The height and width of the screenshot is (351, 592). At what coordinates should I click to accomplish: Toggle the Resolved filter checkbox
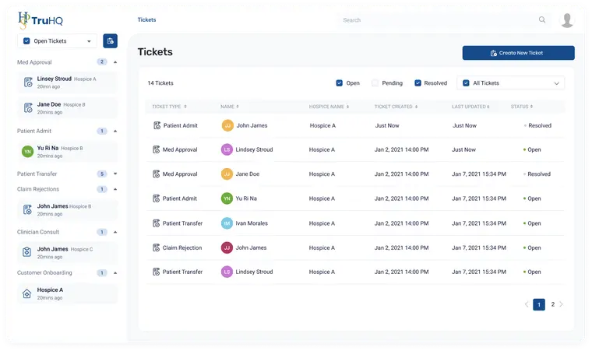coord(418,82)
